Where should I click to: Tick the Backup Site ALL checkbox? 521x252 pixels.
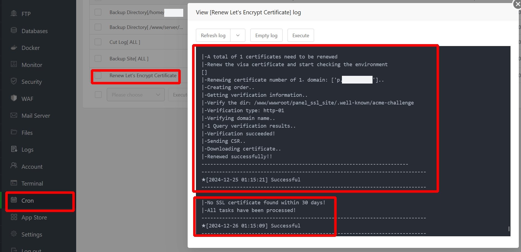click(98, 58)
